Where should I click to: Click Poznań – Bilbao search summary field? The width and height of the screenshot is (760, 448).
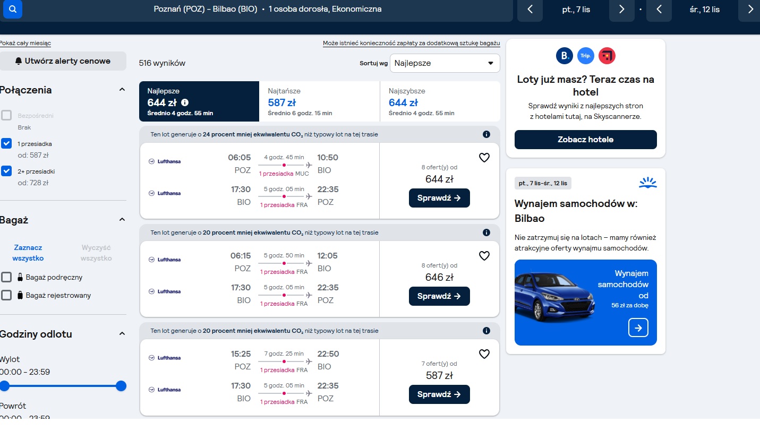[268, 10]
